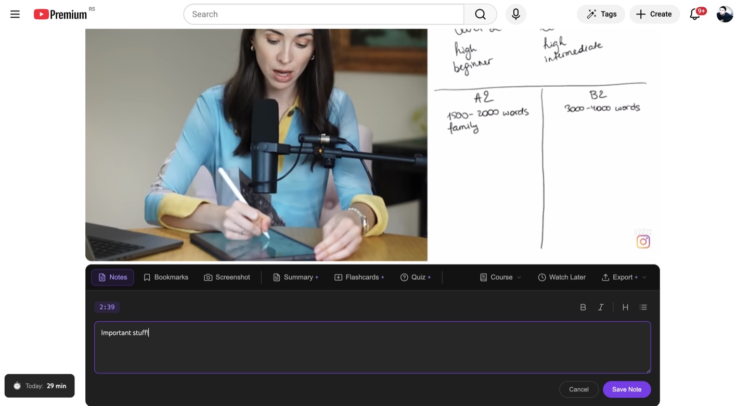749x406 pixels.
Task: Open the Tags panel
Action: pyautogui.click(x=601, y=14)
